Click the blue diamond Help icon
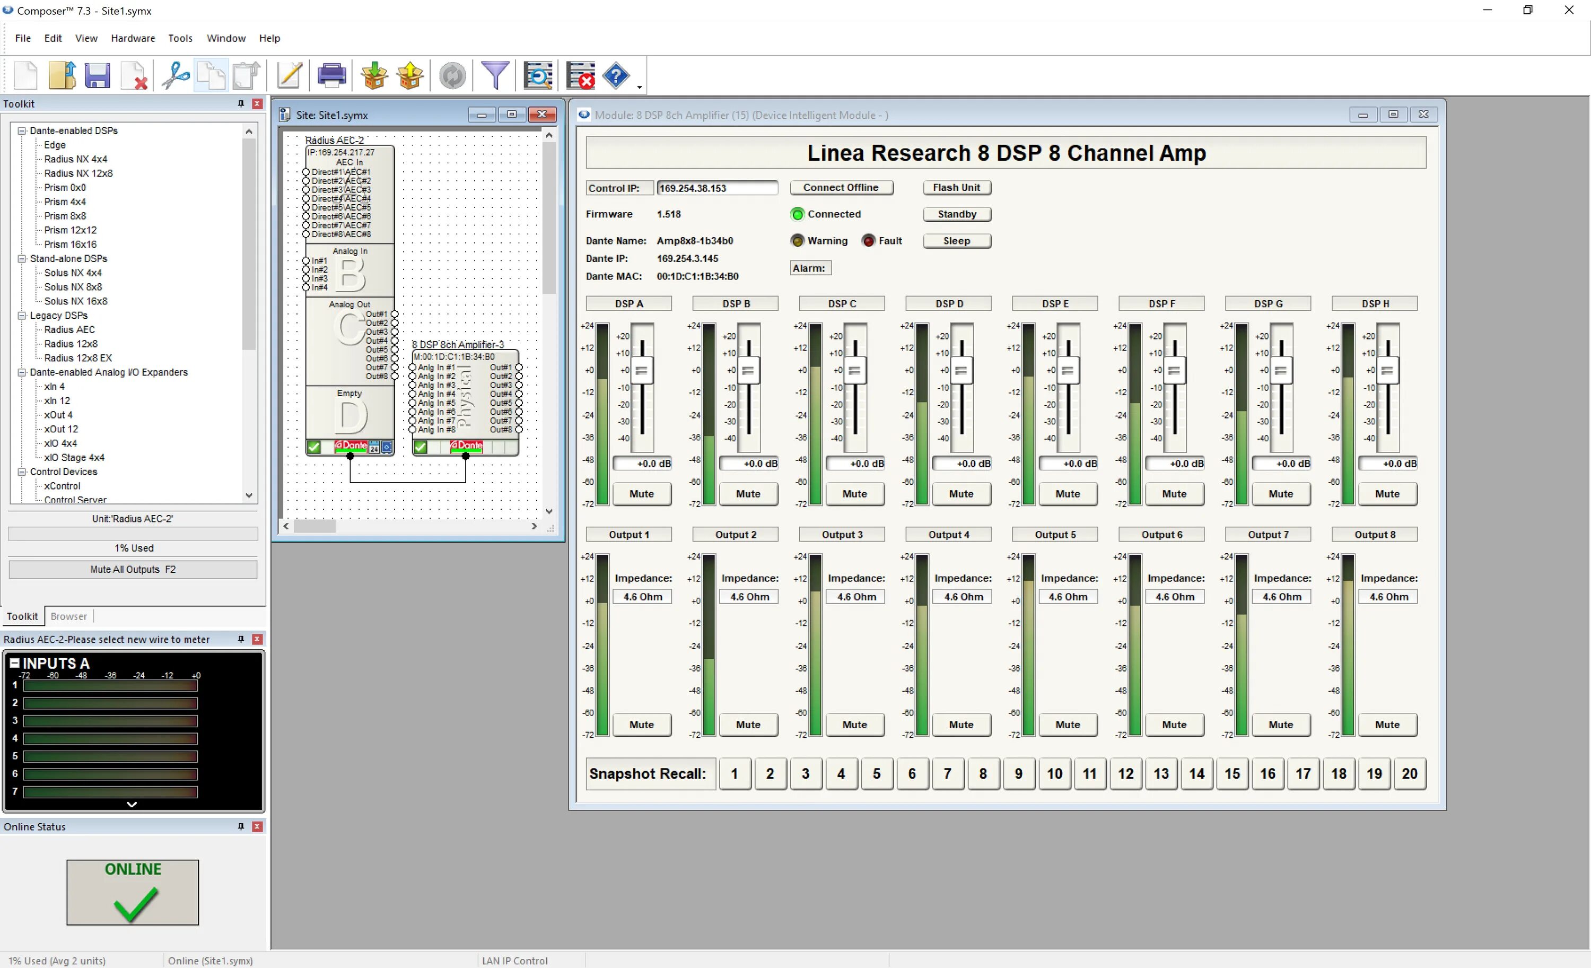This screenshot has height=968, width=1591. tap(616, 75)
